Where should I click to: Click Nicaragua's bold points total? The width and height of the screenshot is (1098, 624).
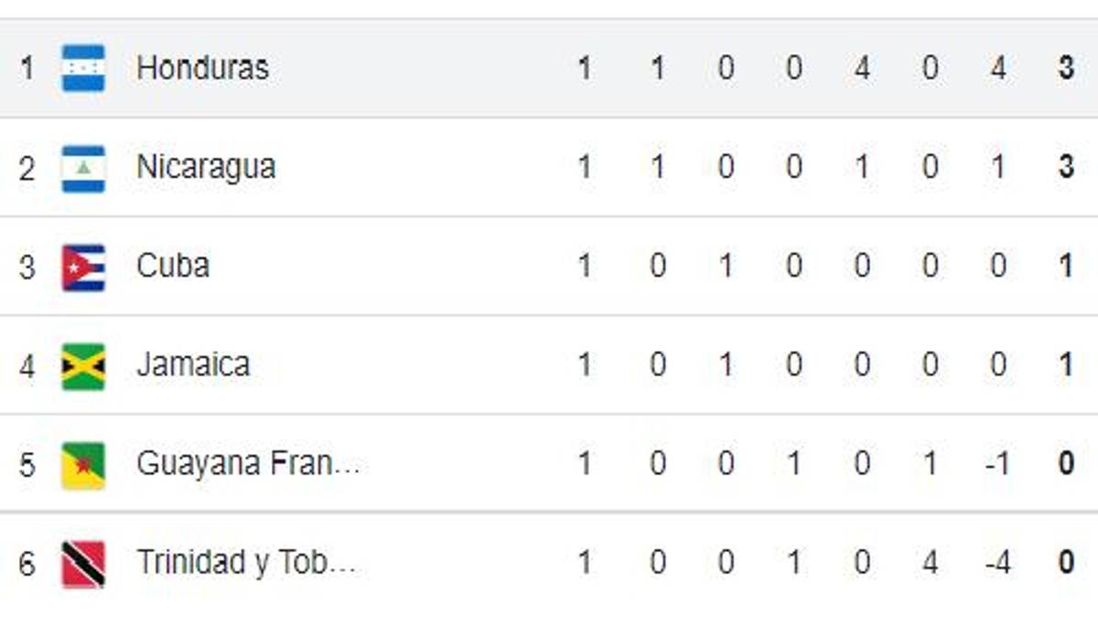pos(1066,167)
